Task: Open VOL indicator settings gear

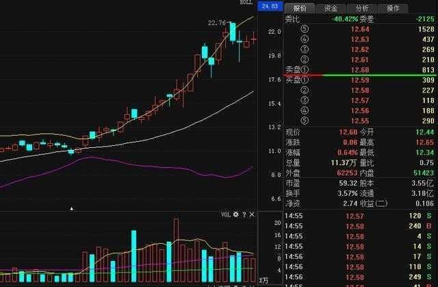Action: (236, 214)
